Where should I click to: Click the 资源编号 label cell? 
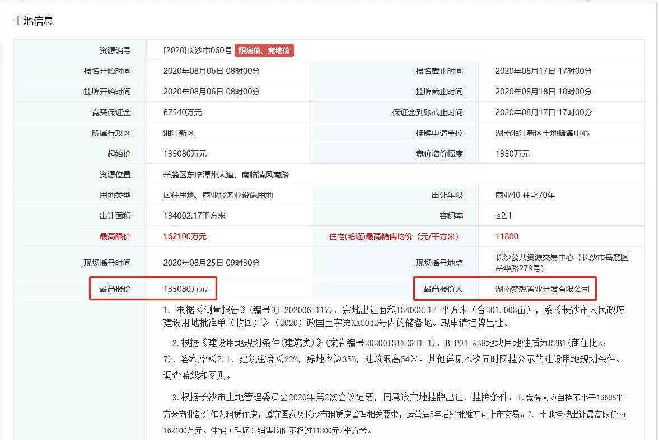pyautogui.click(x=115, y=50)
